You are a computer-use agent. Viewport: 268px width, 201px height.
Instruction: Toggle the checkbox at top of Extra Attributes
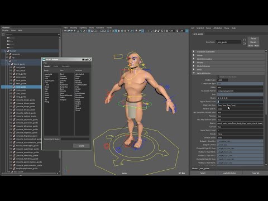pos(218,76)
